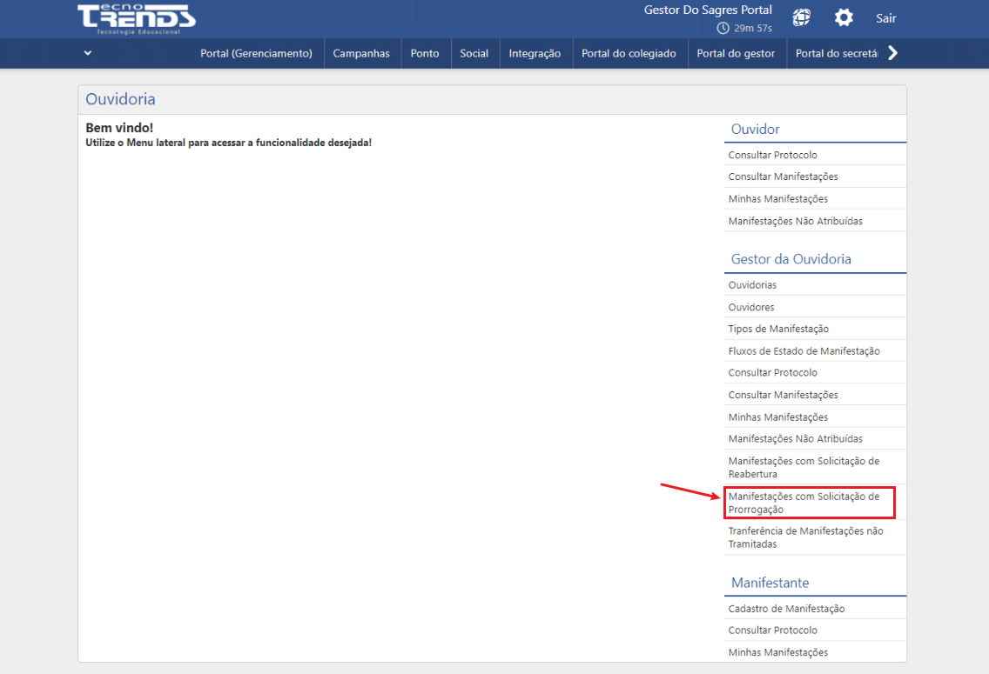989x674 pixels.
Task: Open Portal do colegiado tab
Action: (x=629, y=53)
